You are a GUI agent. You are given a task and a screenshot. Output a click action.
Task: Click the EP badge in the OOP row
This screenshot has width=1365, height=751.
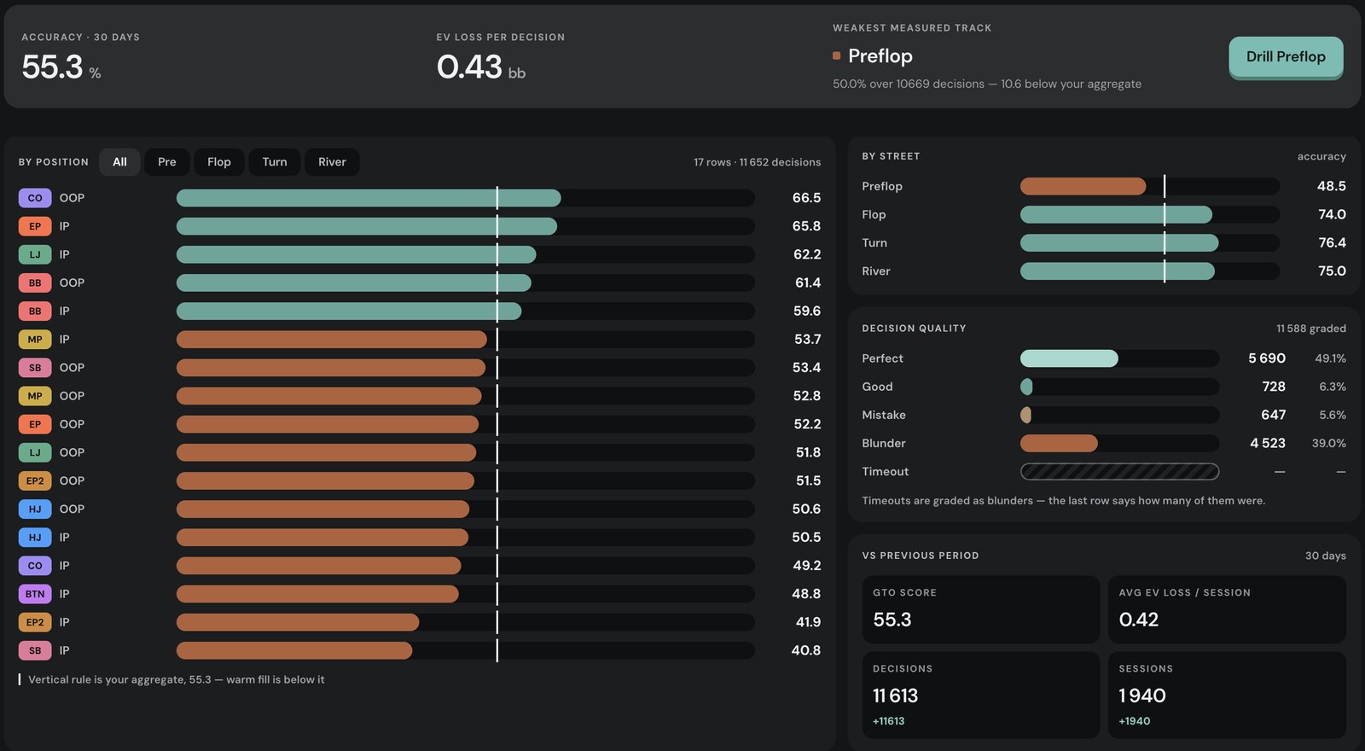pyautogui.click(x=35, y=424)
